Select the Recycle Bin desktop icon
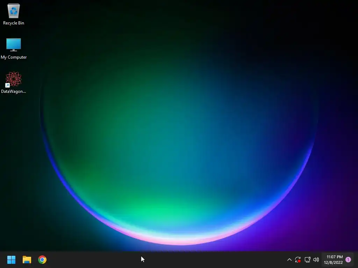Screen dimensions: 358x268 tap(14, 11)
